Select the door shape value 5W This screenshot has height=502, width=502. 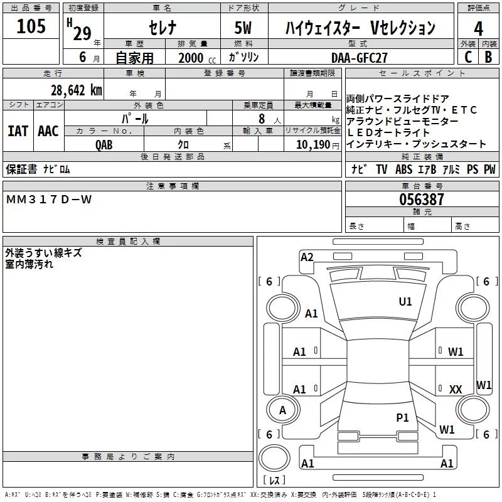coord(243,28)
